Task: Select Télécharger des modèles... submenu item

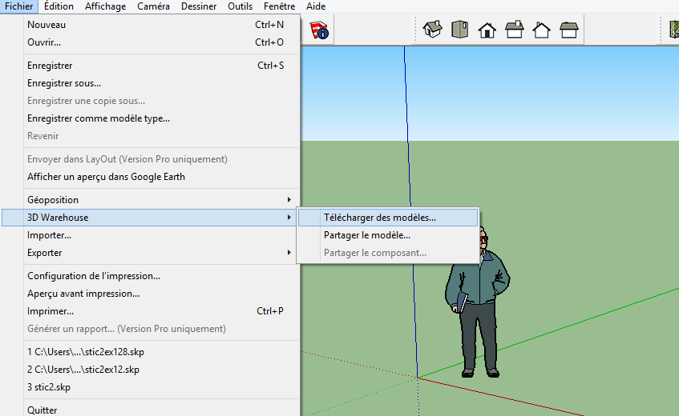Action: (x=388, y=218)
